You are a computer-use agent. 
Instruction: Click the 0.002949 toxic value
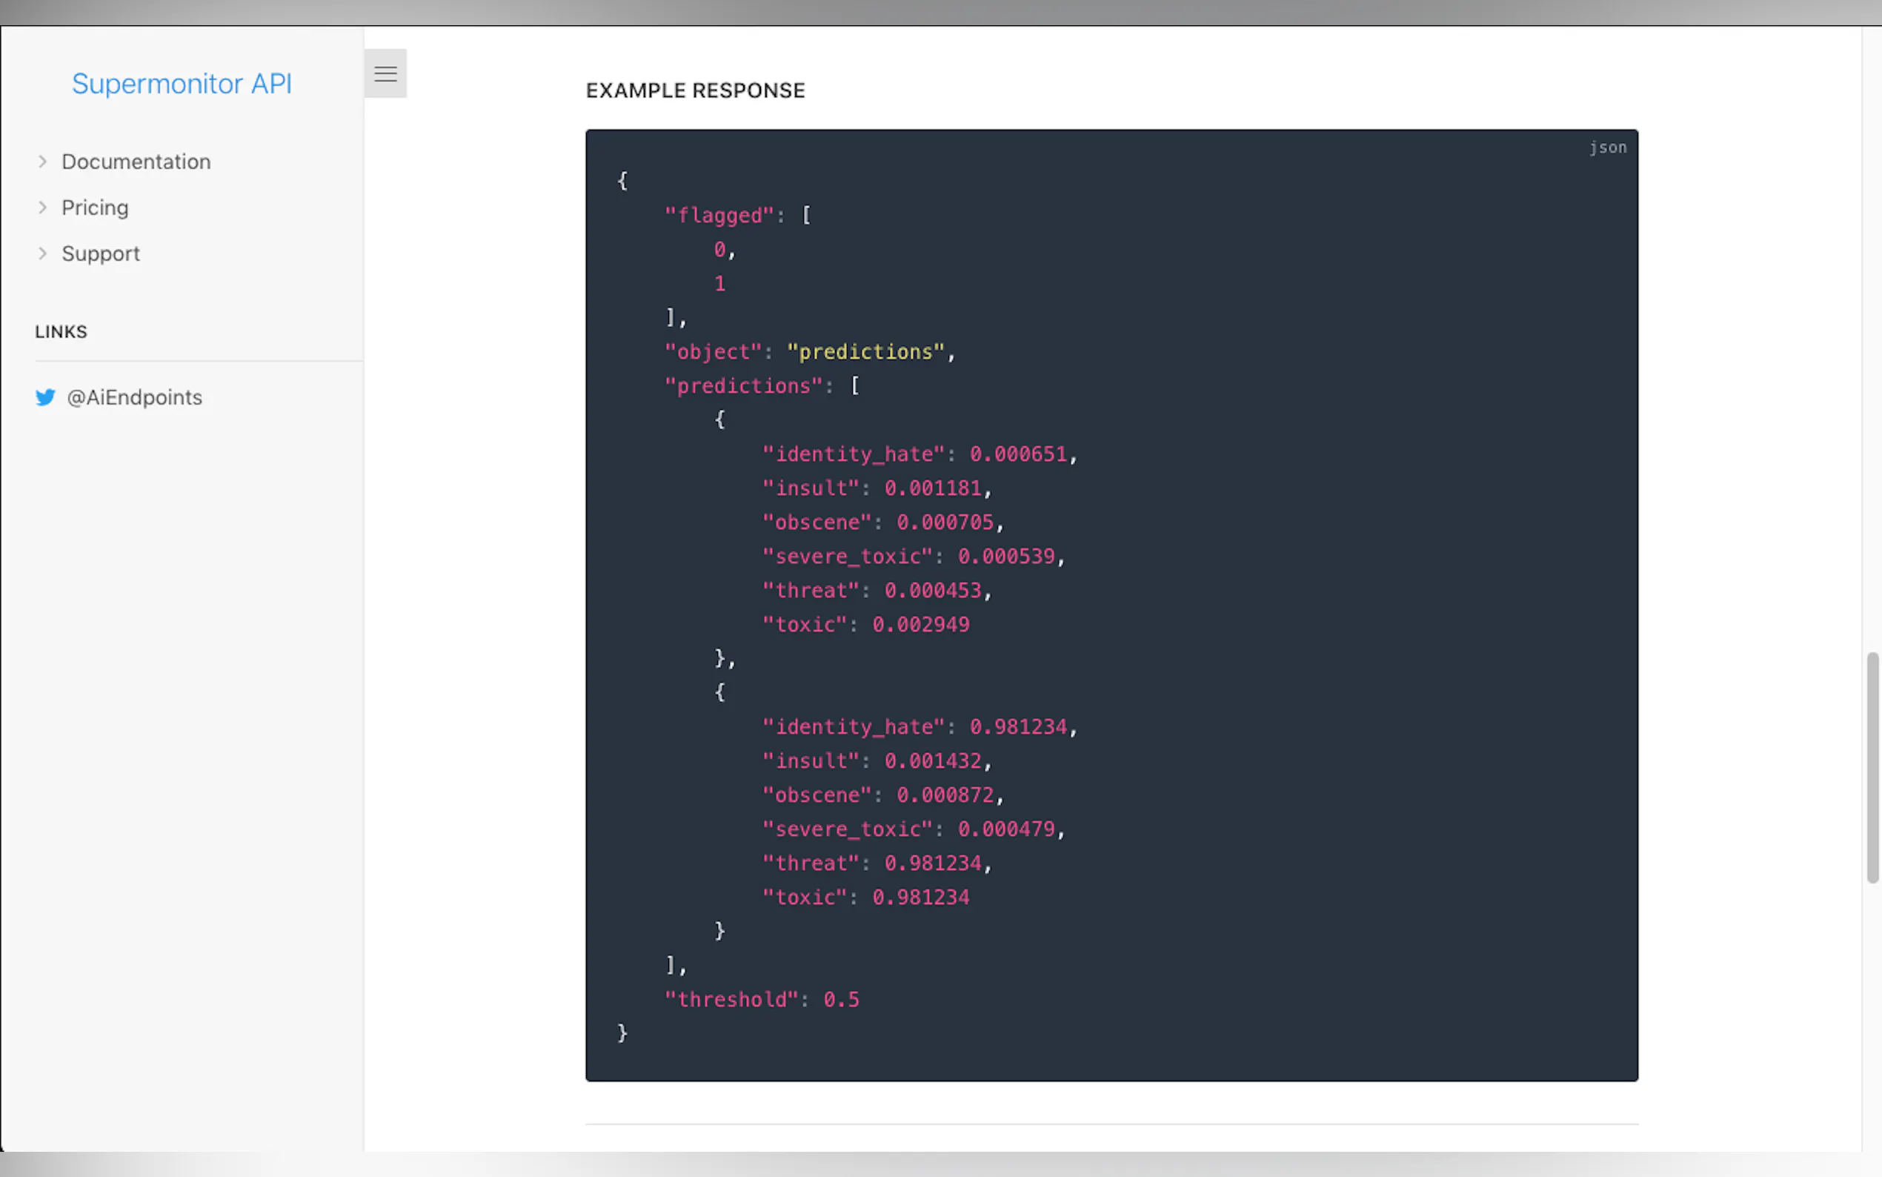click(920, 624)
